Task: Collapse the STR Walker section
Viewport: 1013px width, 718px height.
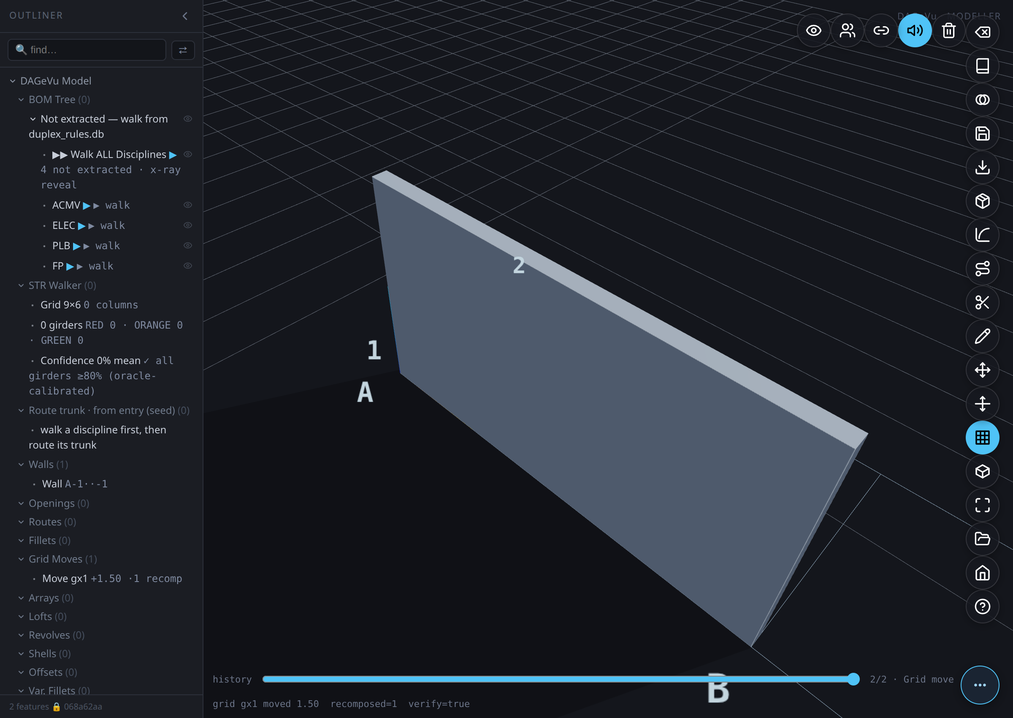Action: click(21, 286)
